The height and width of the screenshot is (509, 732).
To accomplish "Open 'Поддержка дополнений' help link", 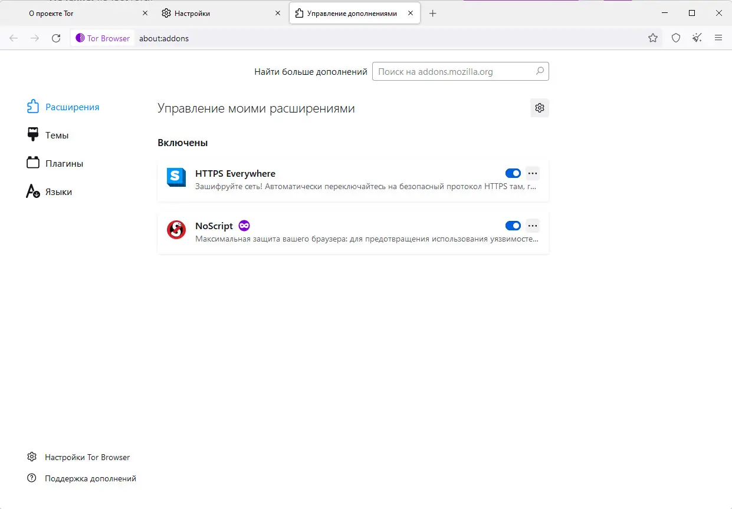I will coord(81,478).
